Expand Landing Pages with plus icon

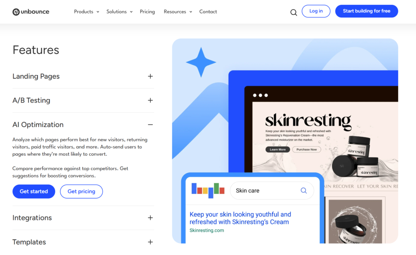coord(150,76)
